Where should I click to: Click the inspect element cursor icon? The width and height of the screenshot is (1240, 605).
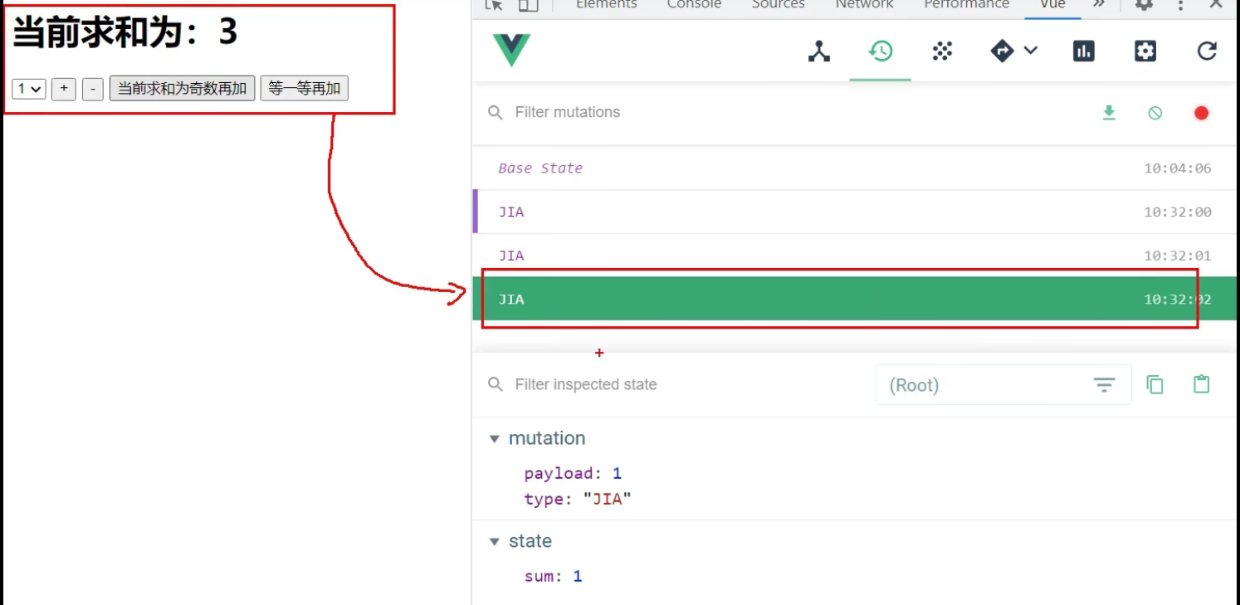pos(495,5)
